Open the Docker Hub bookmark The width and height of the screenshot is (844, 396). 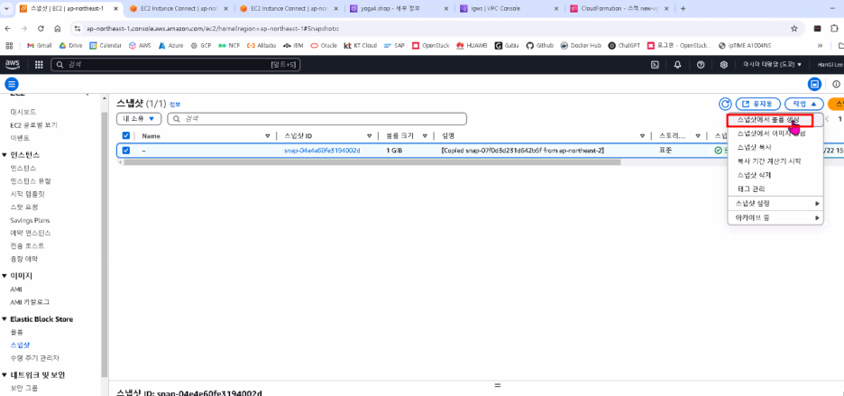pyautogui.click(x=581, y=46)
